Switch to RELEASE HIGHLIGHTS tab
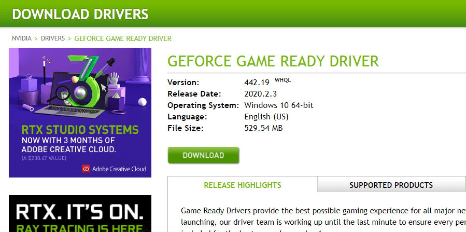 click(x=243, y=185)
